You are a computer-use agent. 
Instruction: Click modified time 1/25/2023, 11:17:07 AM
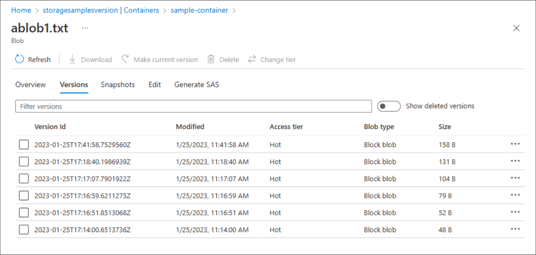click(x=212, y=179)
